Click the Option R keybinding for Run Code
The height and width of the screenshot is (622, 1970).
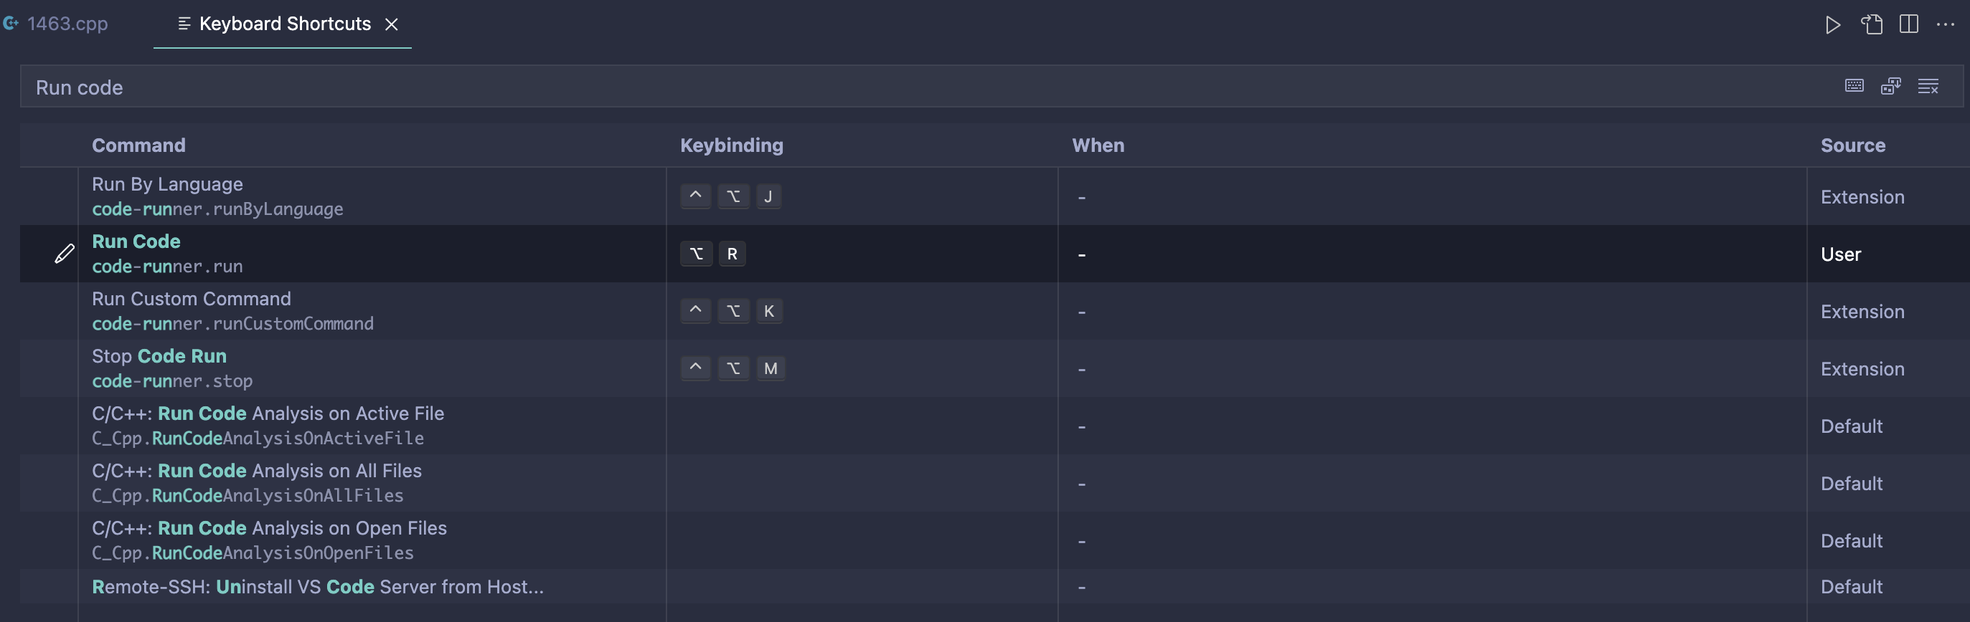tap(713, 254)
